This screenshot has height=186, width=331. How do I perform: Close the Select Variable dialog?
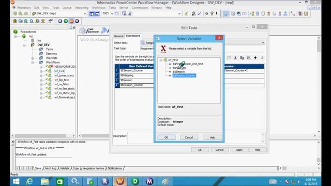pyautogui.click(x=219, y=38)
